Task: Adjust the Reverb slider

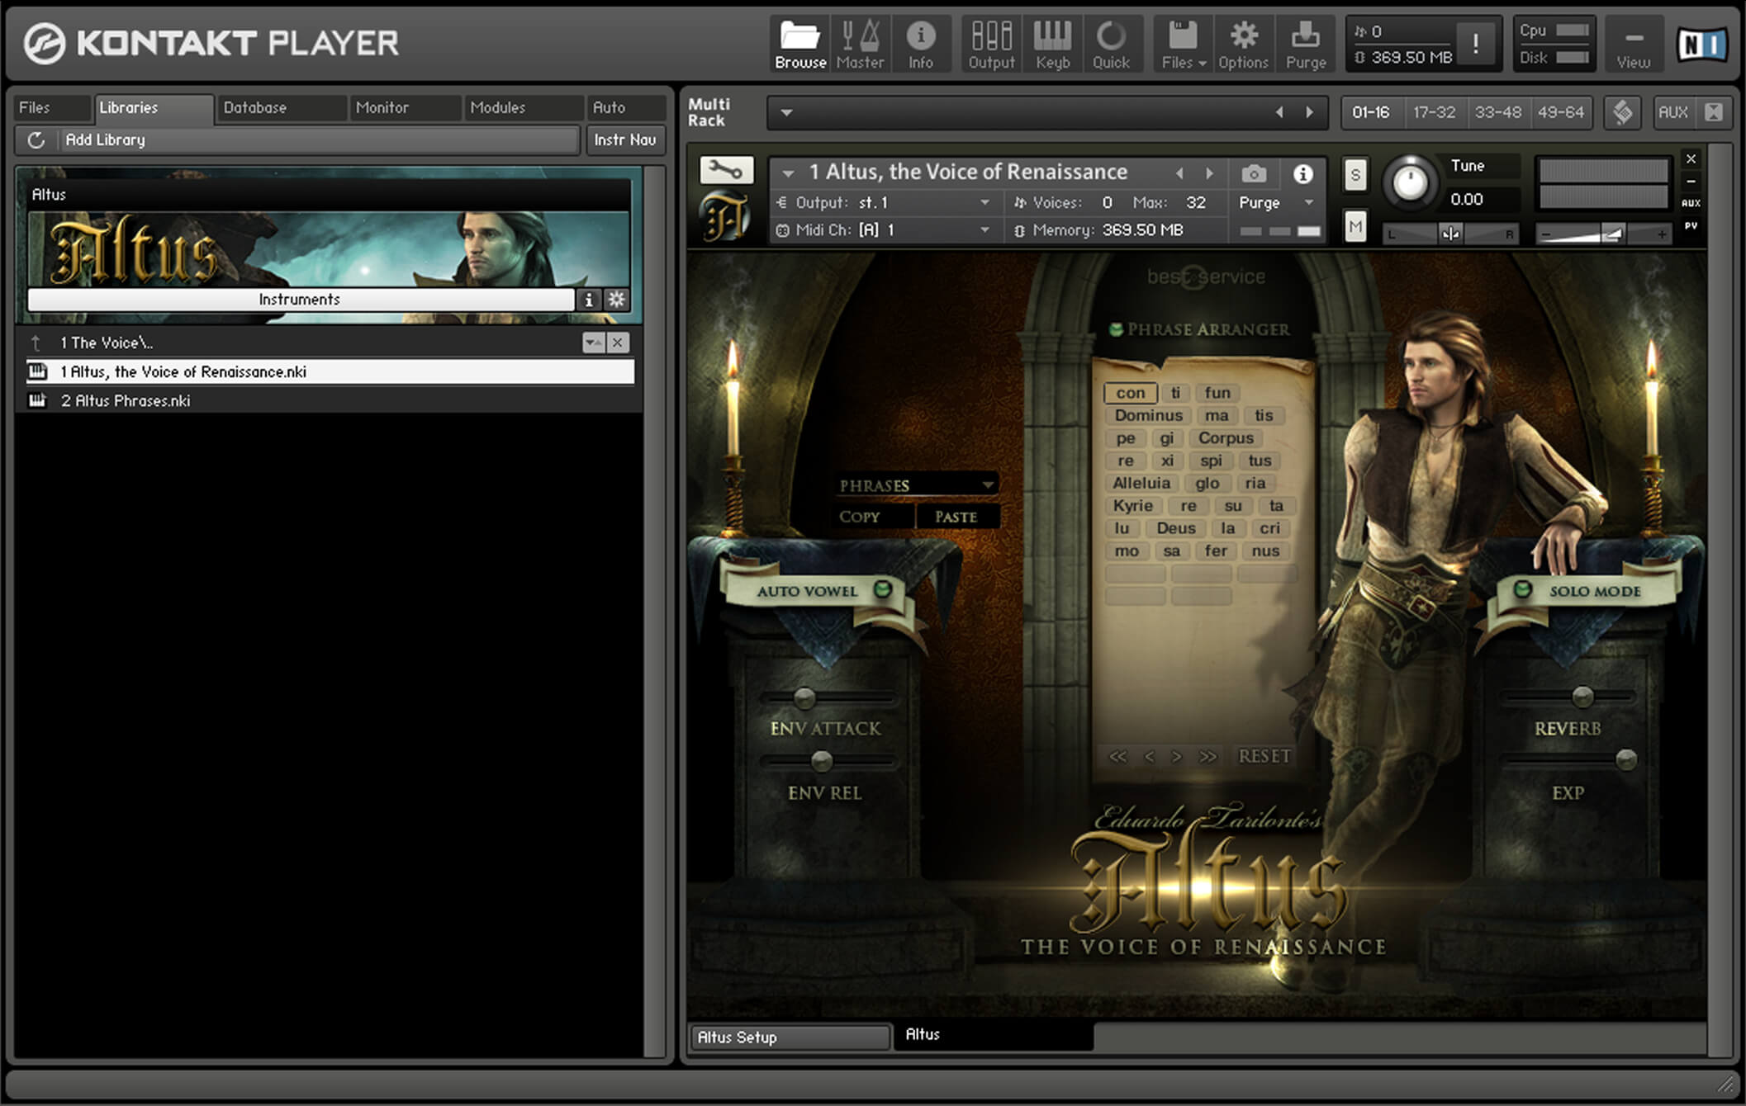Action: click(1582, 697)
